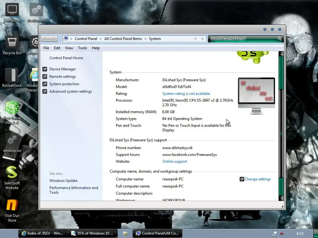This screenshot has width=318, height=238.
Task: Click www.facebook.com/FreewareSys text
Action: tap(189, 155)
